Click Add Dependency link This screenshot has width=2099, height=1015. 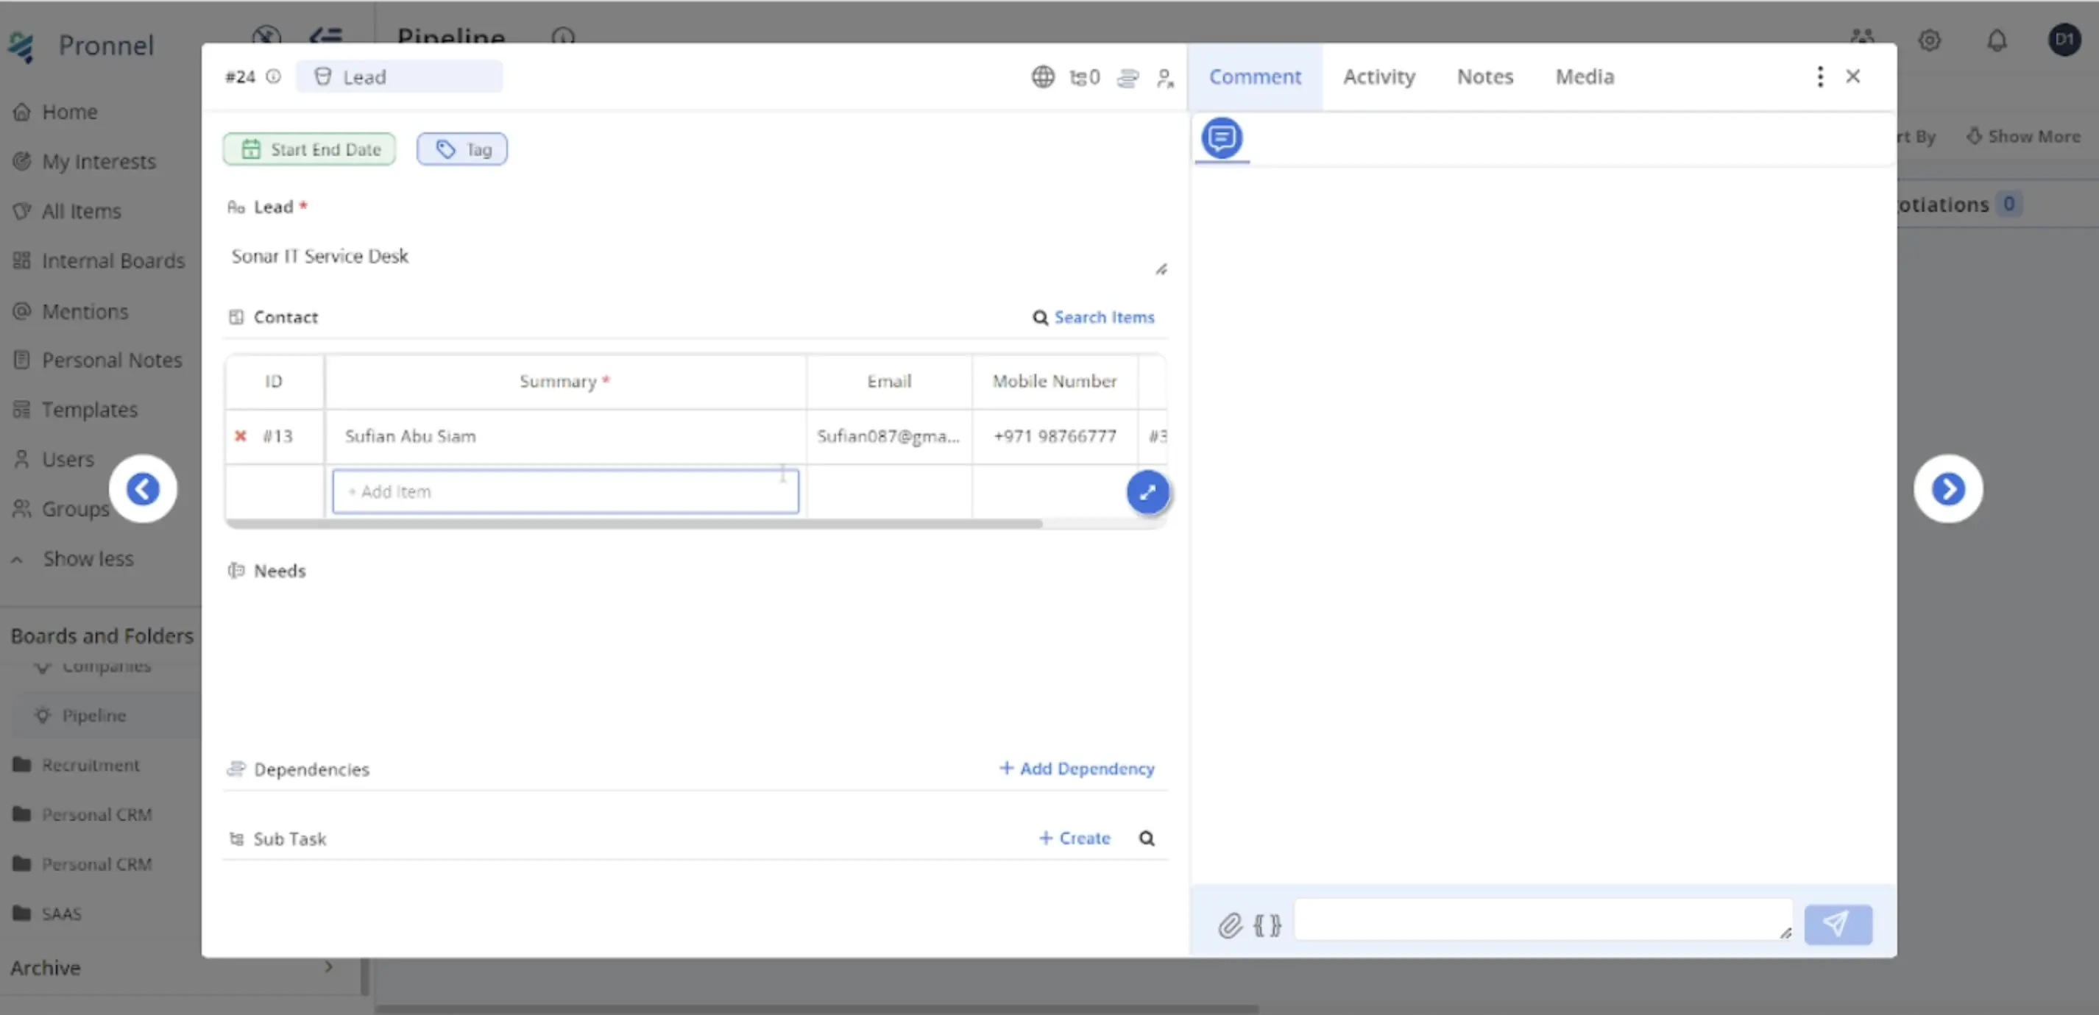(x=1077, y=768)
